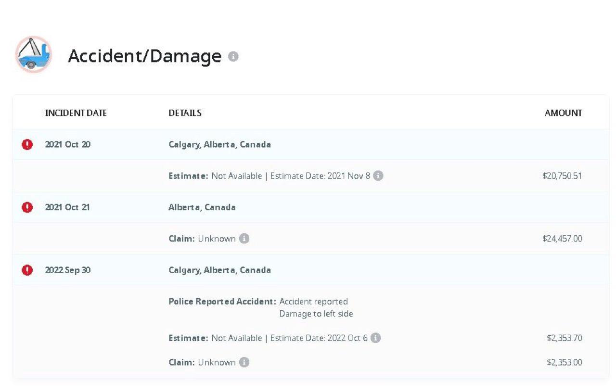Image resolution: width=616 pixels, height=391 pixels.
Task: Click the $20,750.51 amount
Action: [x=562, y=176]
